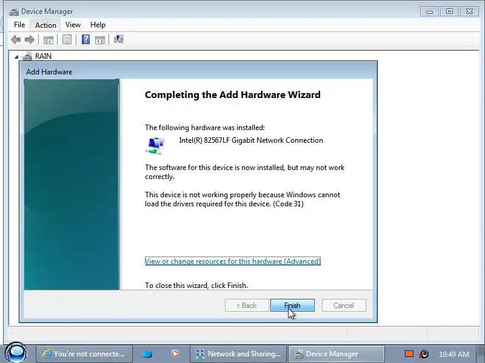Click Show/Hide Console Tree toolbar icon
The height and width of the screenshot is (363, 485).
(x=48, y=39)
